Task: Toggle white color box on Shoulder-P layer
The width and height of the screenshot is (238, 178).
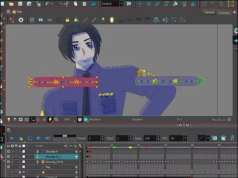Action: pos(24,151)
